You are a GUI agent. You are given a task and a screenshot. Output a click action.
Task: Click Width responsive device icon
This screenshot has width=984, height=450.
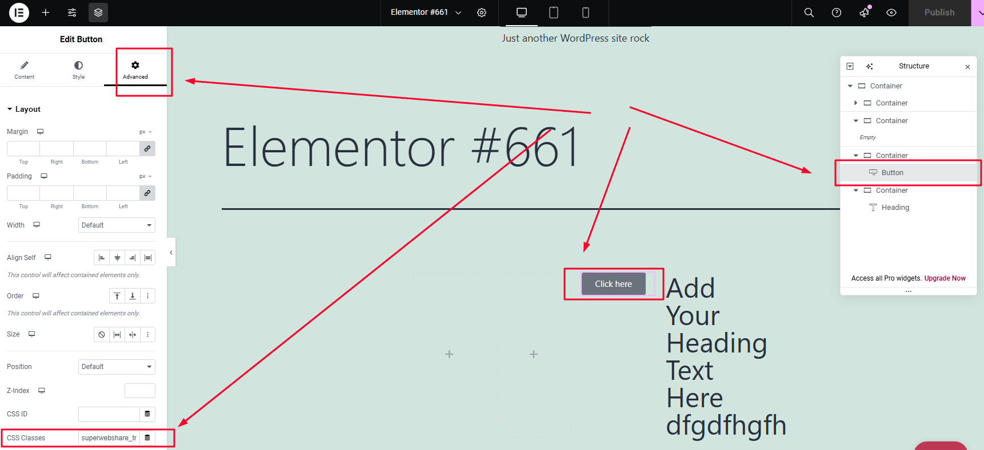point(37,225)
